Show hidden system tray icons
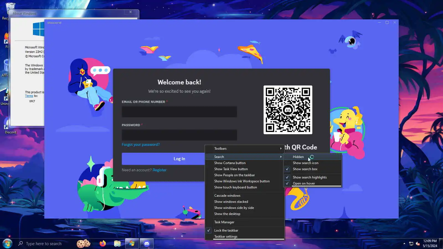Viewport: 443px width, 249px height. (x=404, y=244)
